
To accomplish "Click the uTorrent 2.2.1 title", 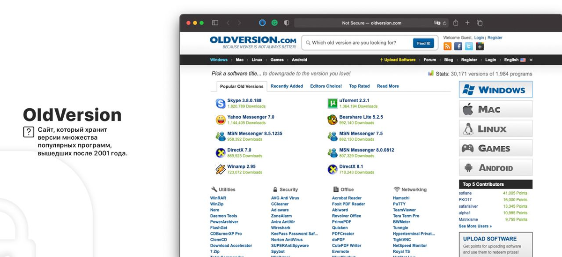I will tap(355, 100).
